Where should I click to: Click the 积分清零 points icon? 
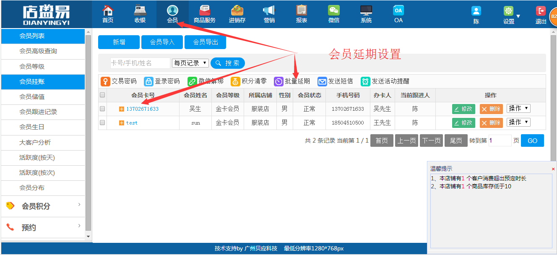coord(235,81)
